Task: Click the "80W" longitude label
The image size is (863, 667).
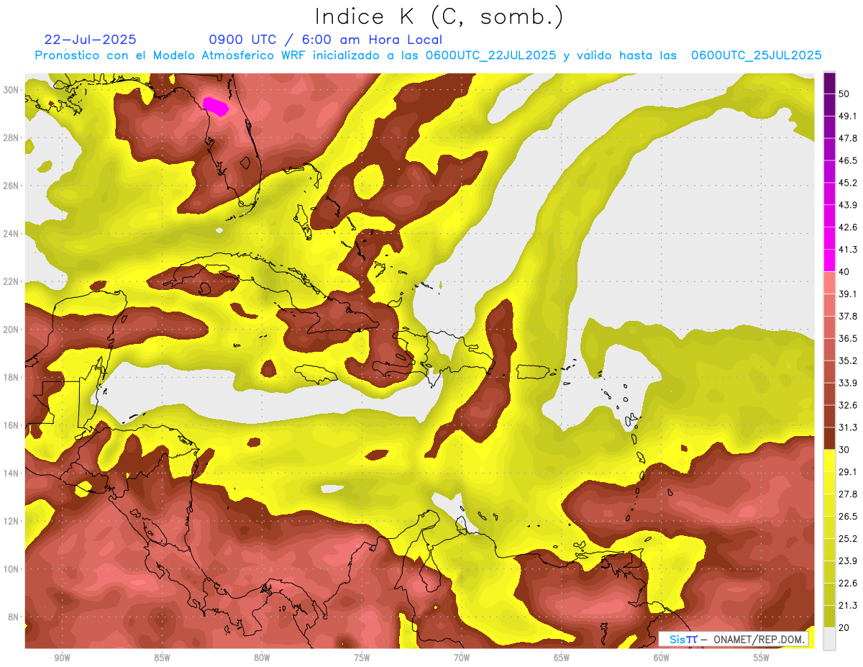Action: point(262,658)
